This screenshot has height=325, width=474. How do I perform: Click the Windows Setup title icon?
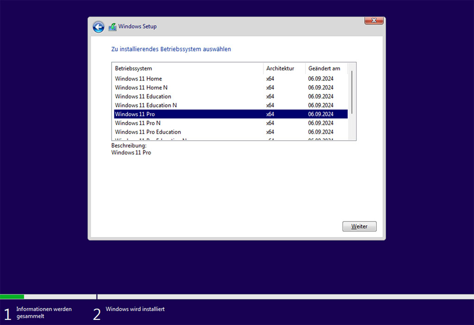click(112, 26)
